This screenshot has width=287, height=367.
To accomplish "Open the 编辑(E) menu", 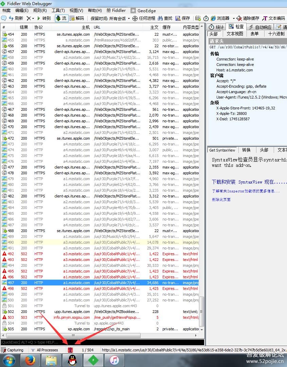I will point(22,11).
